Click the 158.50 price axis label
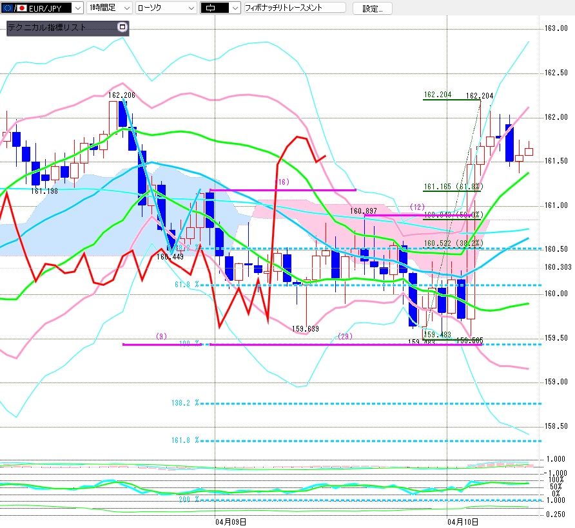Screen dimensions: 575x528 click(x=556, y=426)
